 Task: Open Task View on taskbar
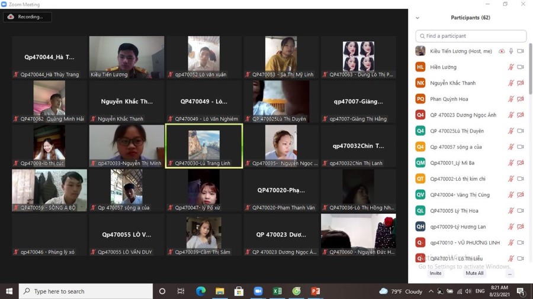pos(181,291)
